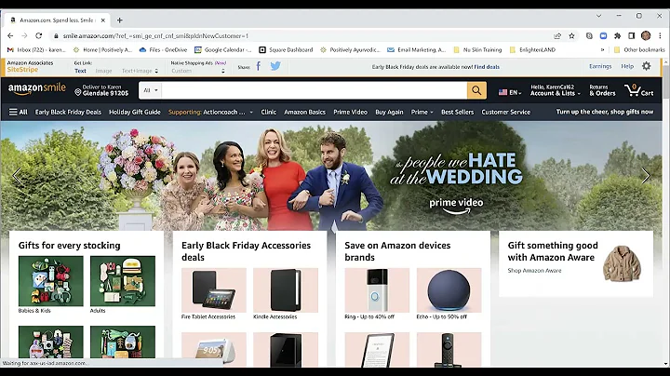Open Returns & Orders

[602, 90]
